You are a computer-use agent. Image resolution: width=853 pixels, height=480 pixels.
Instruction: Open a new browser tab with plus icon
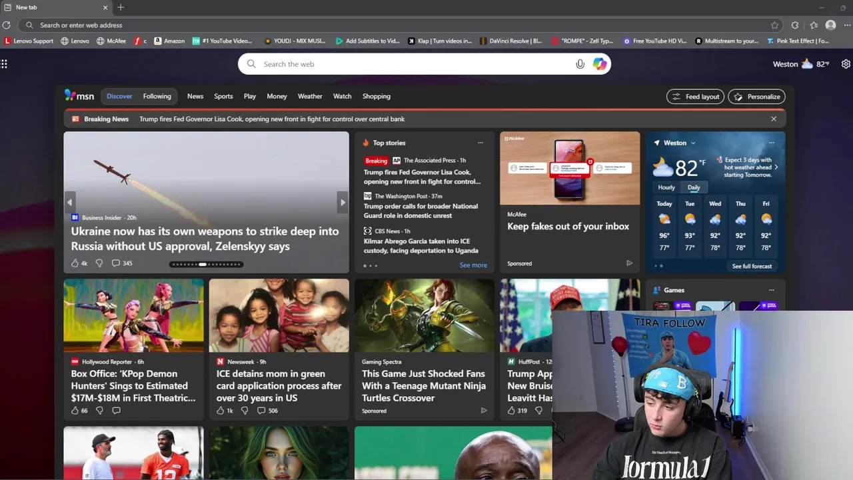click(121, 7)
